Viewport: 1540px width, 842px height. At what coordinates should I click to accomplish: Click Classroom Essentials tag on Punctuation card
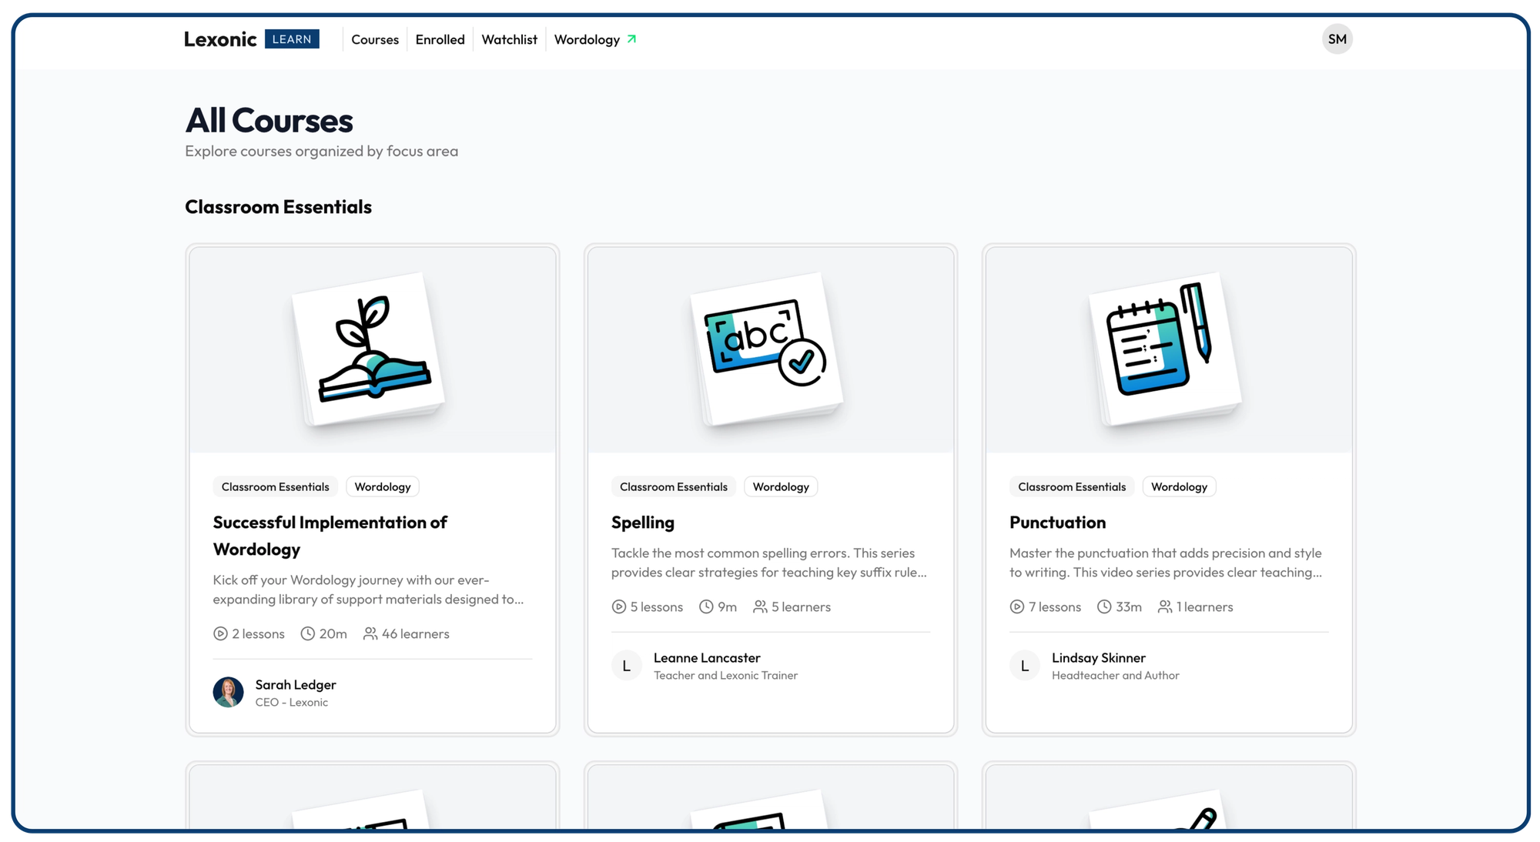coord(1071,486)
